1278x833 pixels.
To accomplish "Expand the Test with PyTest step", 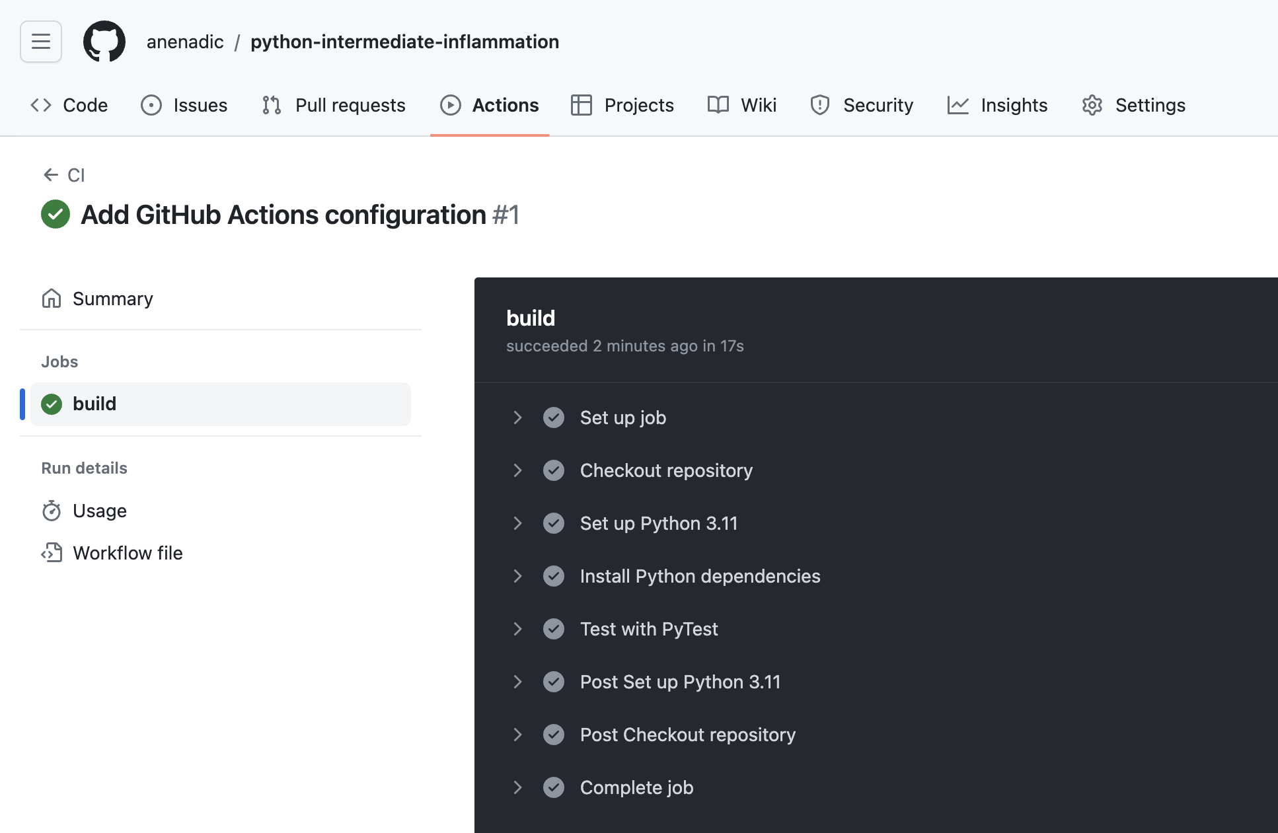I will (517, 629).
